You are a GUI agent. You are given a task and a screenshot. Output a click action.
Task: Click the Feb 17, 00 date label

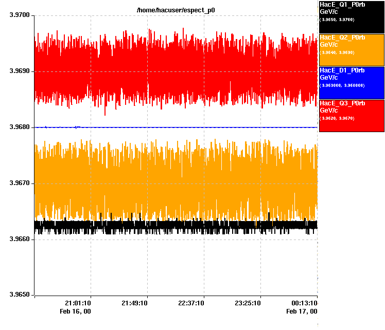coord(302,311)
